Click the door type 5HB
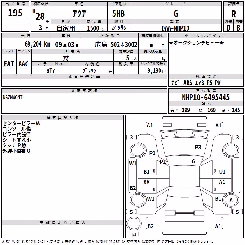245x245 pixels. coord(119,13)
